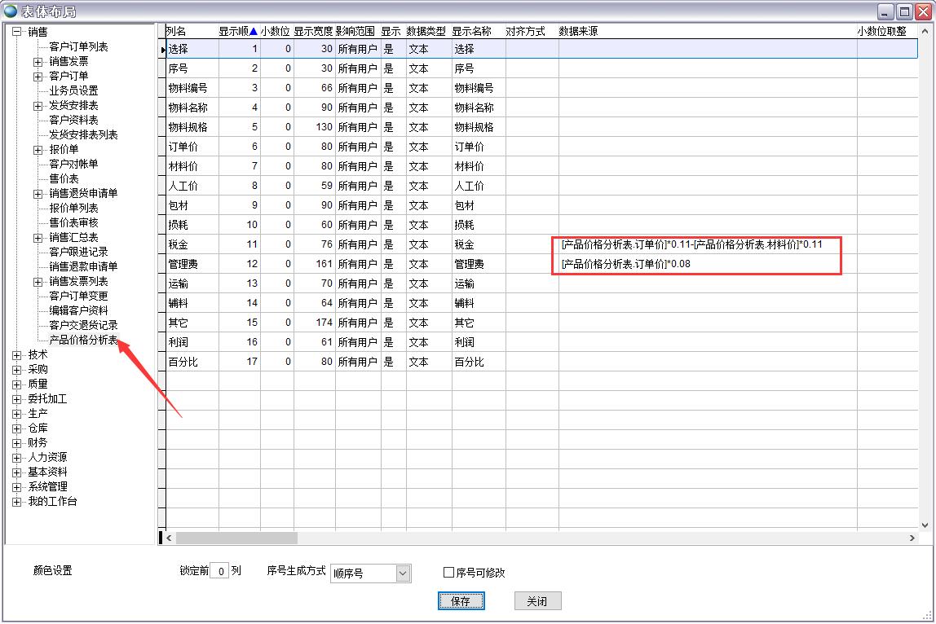936x624 pixels.
Task: Select 产品价格分析表 in the tree
Action: coord(83,340)
